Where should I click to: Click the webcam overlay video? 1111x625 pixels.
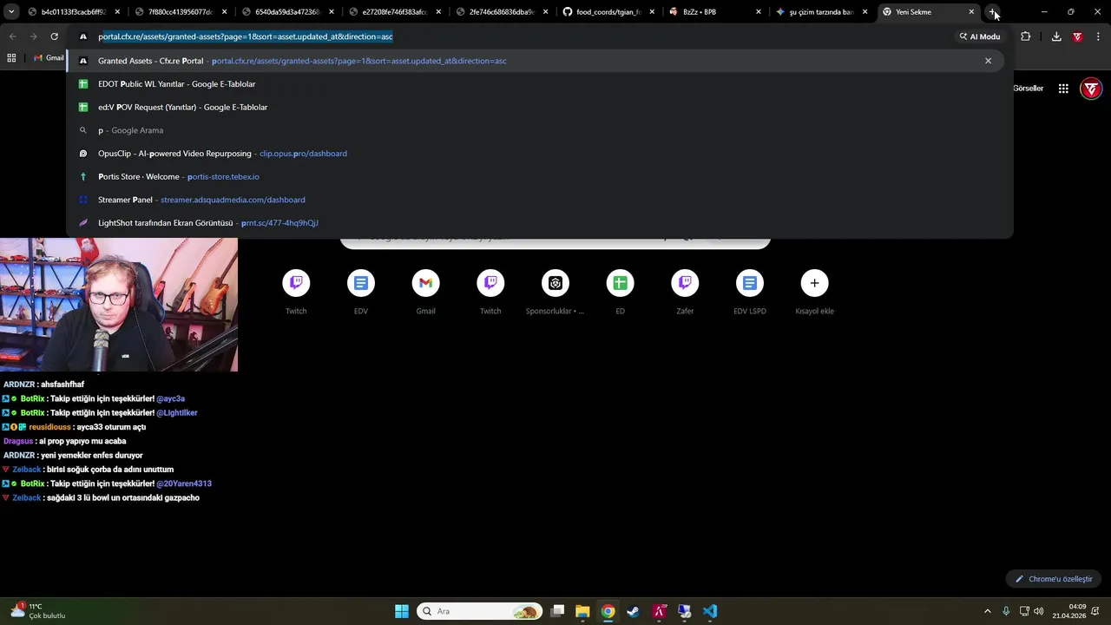119,305
